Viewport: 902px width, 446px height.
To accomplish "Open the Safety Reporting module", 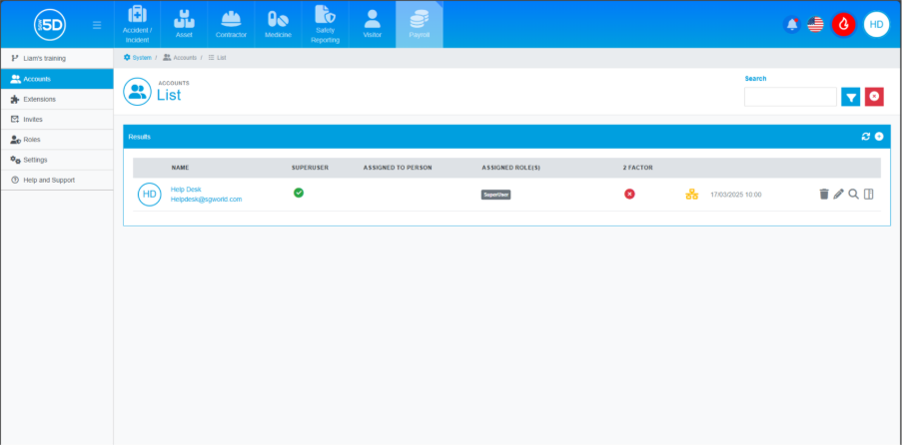I will pyautogui.click(x=325, y=24).
